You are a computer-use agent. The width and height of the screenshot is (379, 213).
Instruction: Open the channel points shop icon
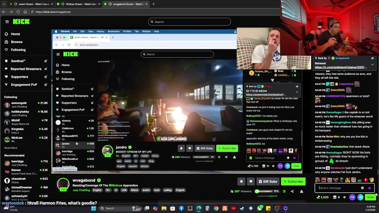(335, 197)
